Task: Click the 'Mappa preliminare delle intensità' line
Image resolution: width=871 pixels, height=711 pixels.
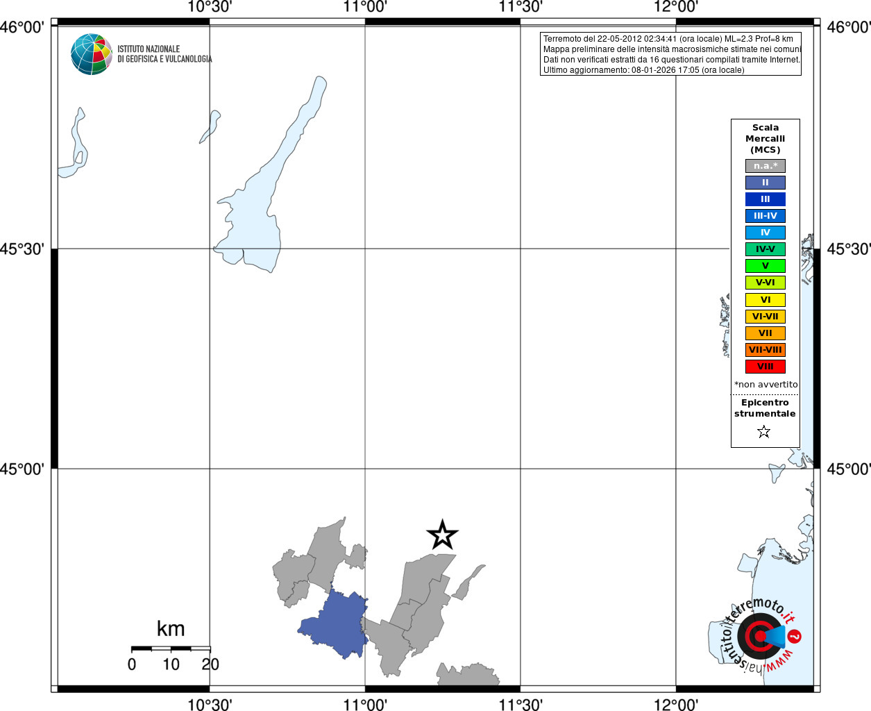Action: [672, 49]
